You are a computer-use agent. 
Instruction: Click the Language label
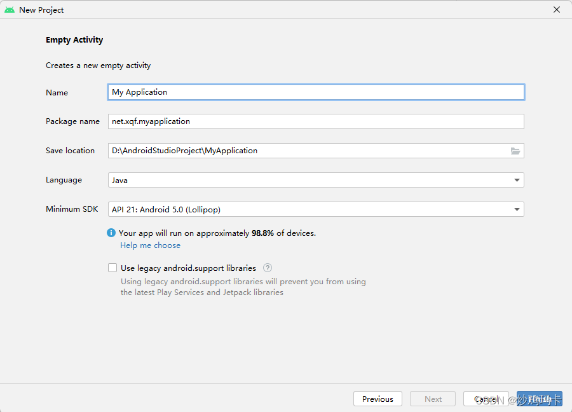pos(64,180)
